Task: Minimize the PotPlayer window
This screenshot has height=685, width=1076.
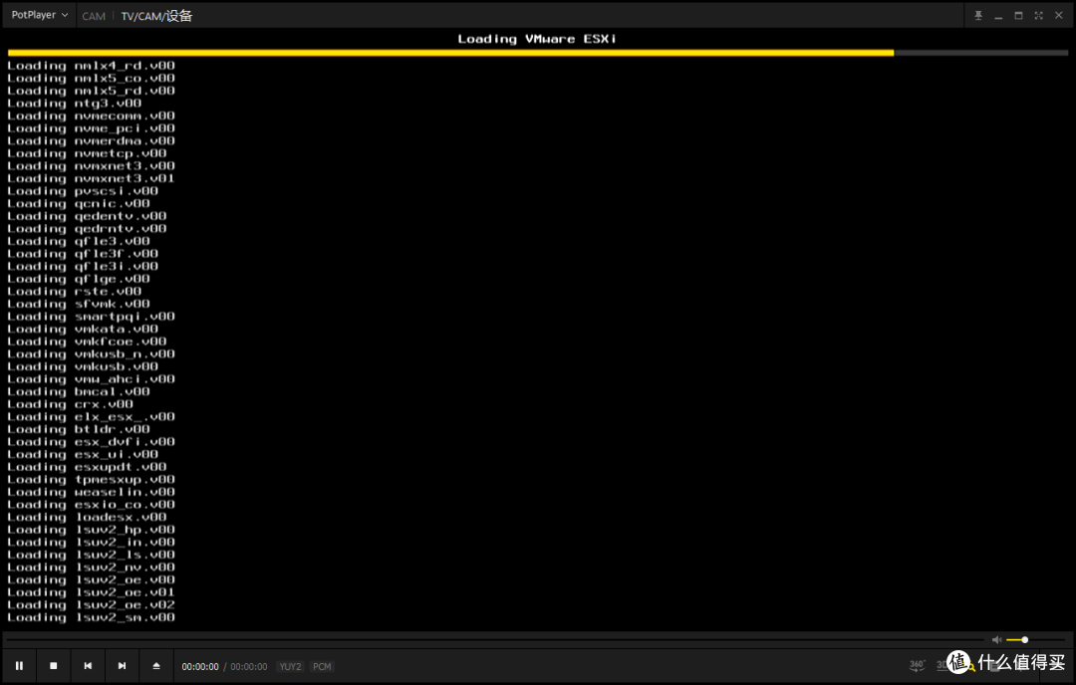Action: coord(998,15)
